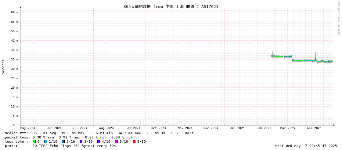
Task: Click the 35.1 ms avg value
Action: (44, 133)
